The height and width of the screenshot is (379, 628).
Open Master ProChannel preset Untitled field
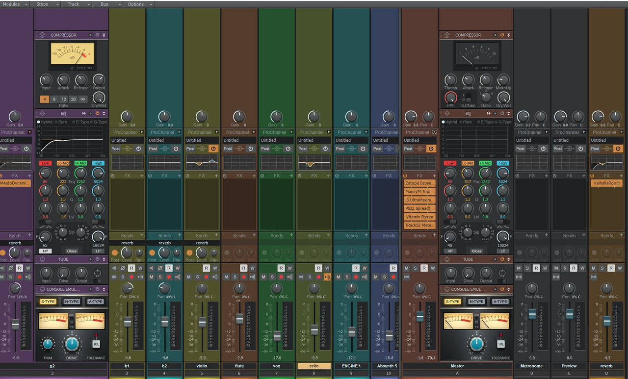[x=419, y=140]
